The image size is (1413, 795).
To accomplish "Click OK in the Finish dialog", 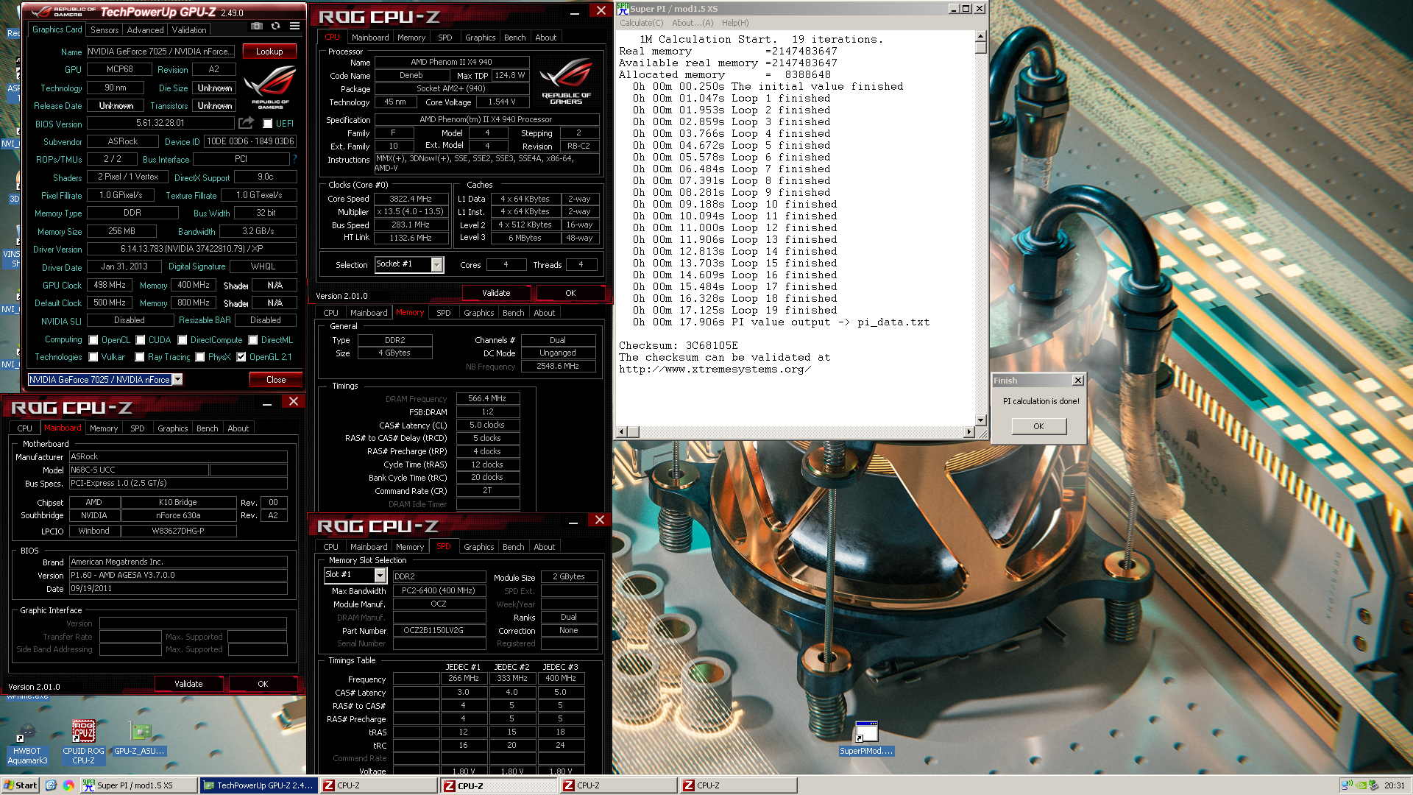I will click(x=1038, y=426).
